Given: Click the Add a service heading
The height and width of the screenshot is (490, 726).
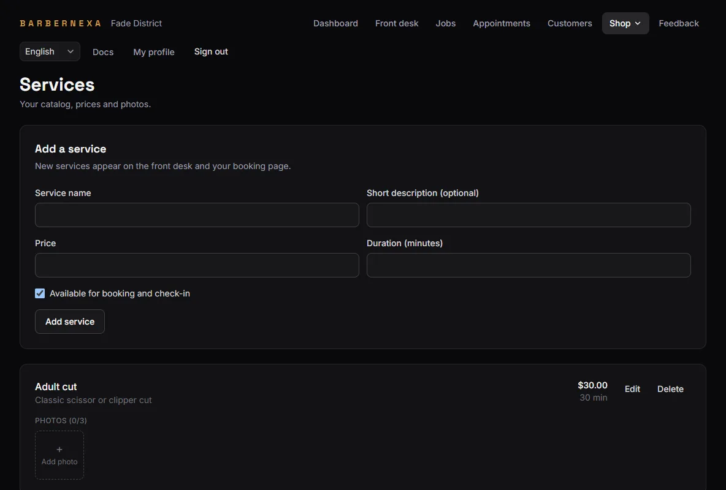Looking at the screenshot, I should tap(71, 149).
